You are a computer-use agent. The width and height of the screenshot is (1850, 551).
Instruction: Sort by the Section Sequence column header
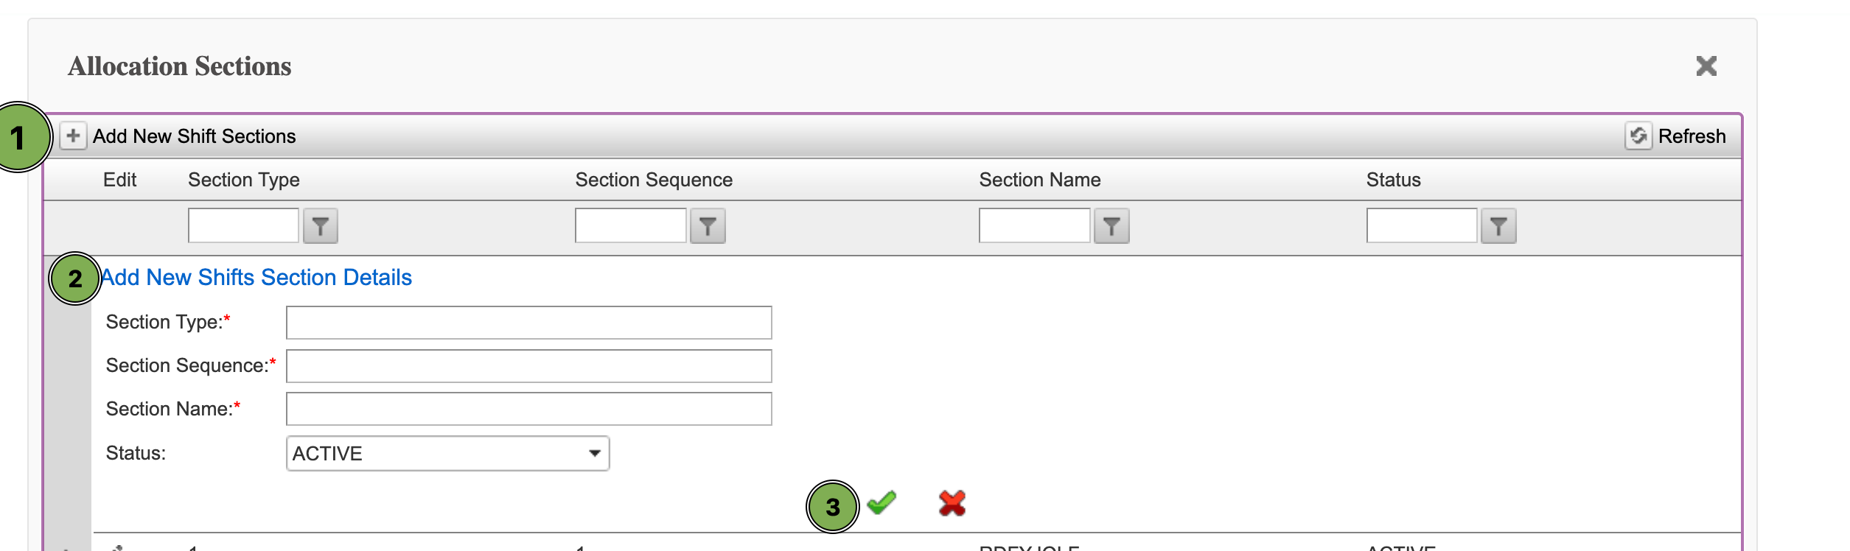654,180
